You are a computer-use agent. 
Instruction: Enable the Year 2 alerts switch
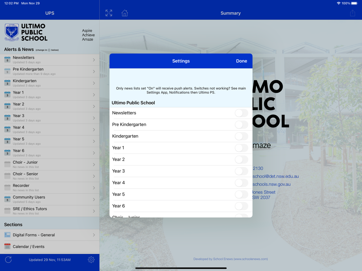tap(241, 159)
